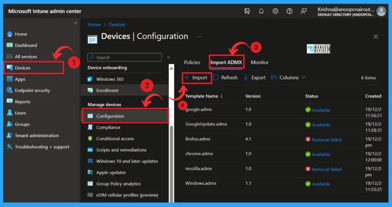This screenshot has height=207, width=392.
Task: Click the All services icon
Action: pyautogui.click(x=10, y=57)
